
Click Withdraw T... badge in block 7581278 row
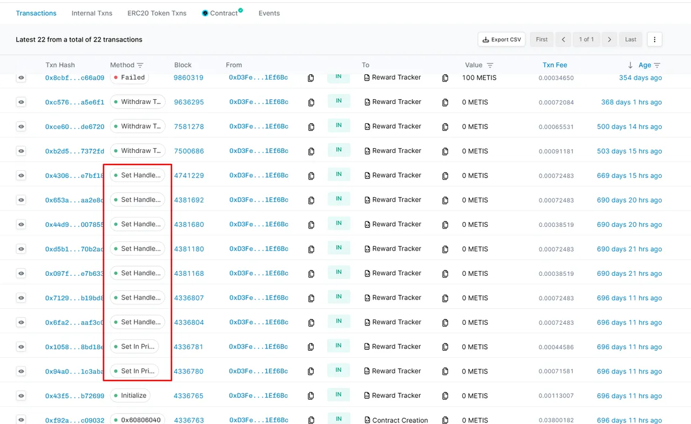pos(138,126)
